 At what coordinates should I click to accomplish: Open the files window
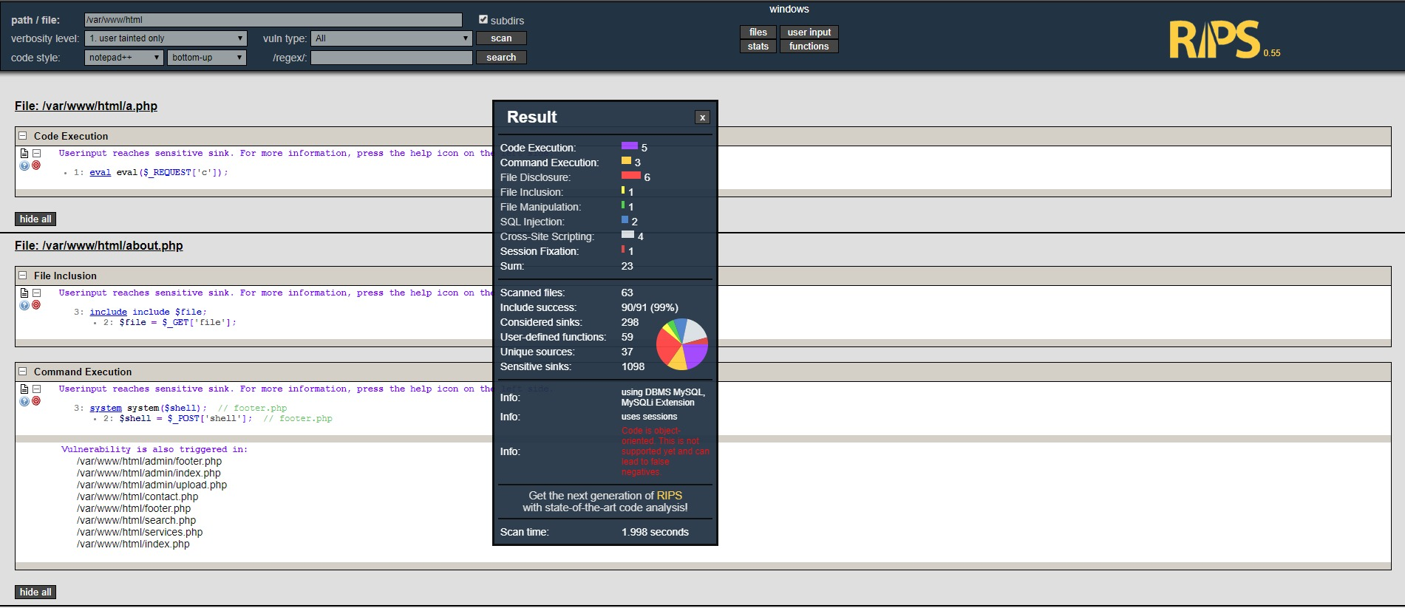758,32
